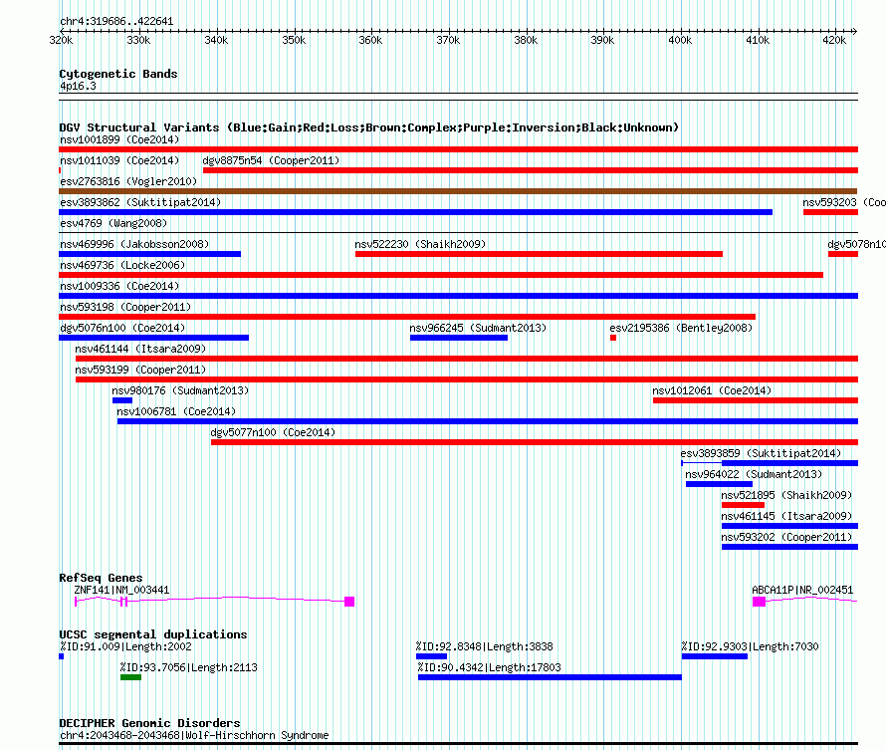Viewport: 886px width, 750px height.
Task: Select the DGV Structural Variants track title
Action: pyautogui.click(x=369, y=127)
